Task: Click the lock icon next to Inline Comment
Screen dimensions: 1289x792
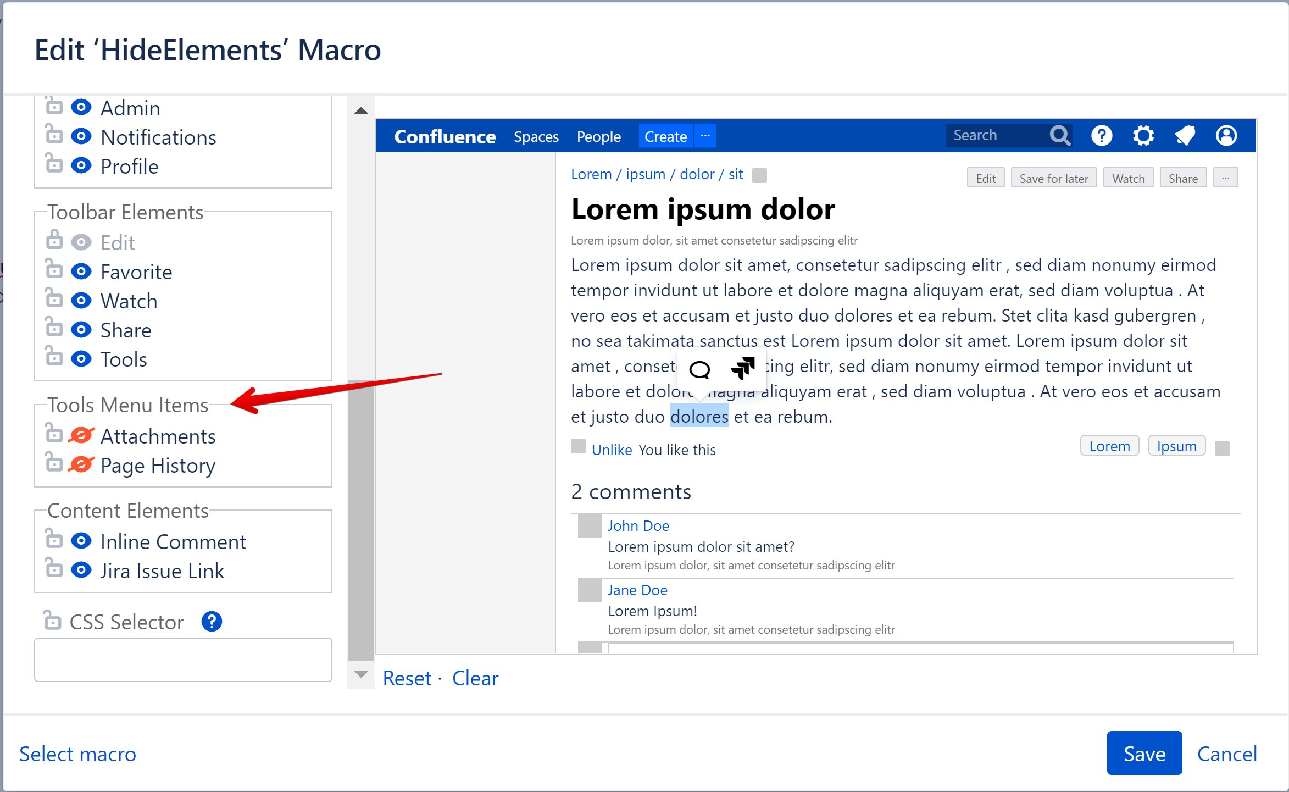Action: [54, 538]
